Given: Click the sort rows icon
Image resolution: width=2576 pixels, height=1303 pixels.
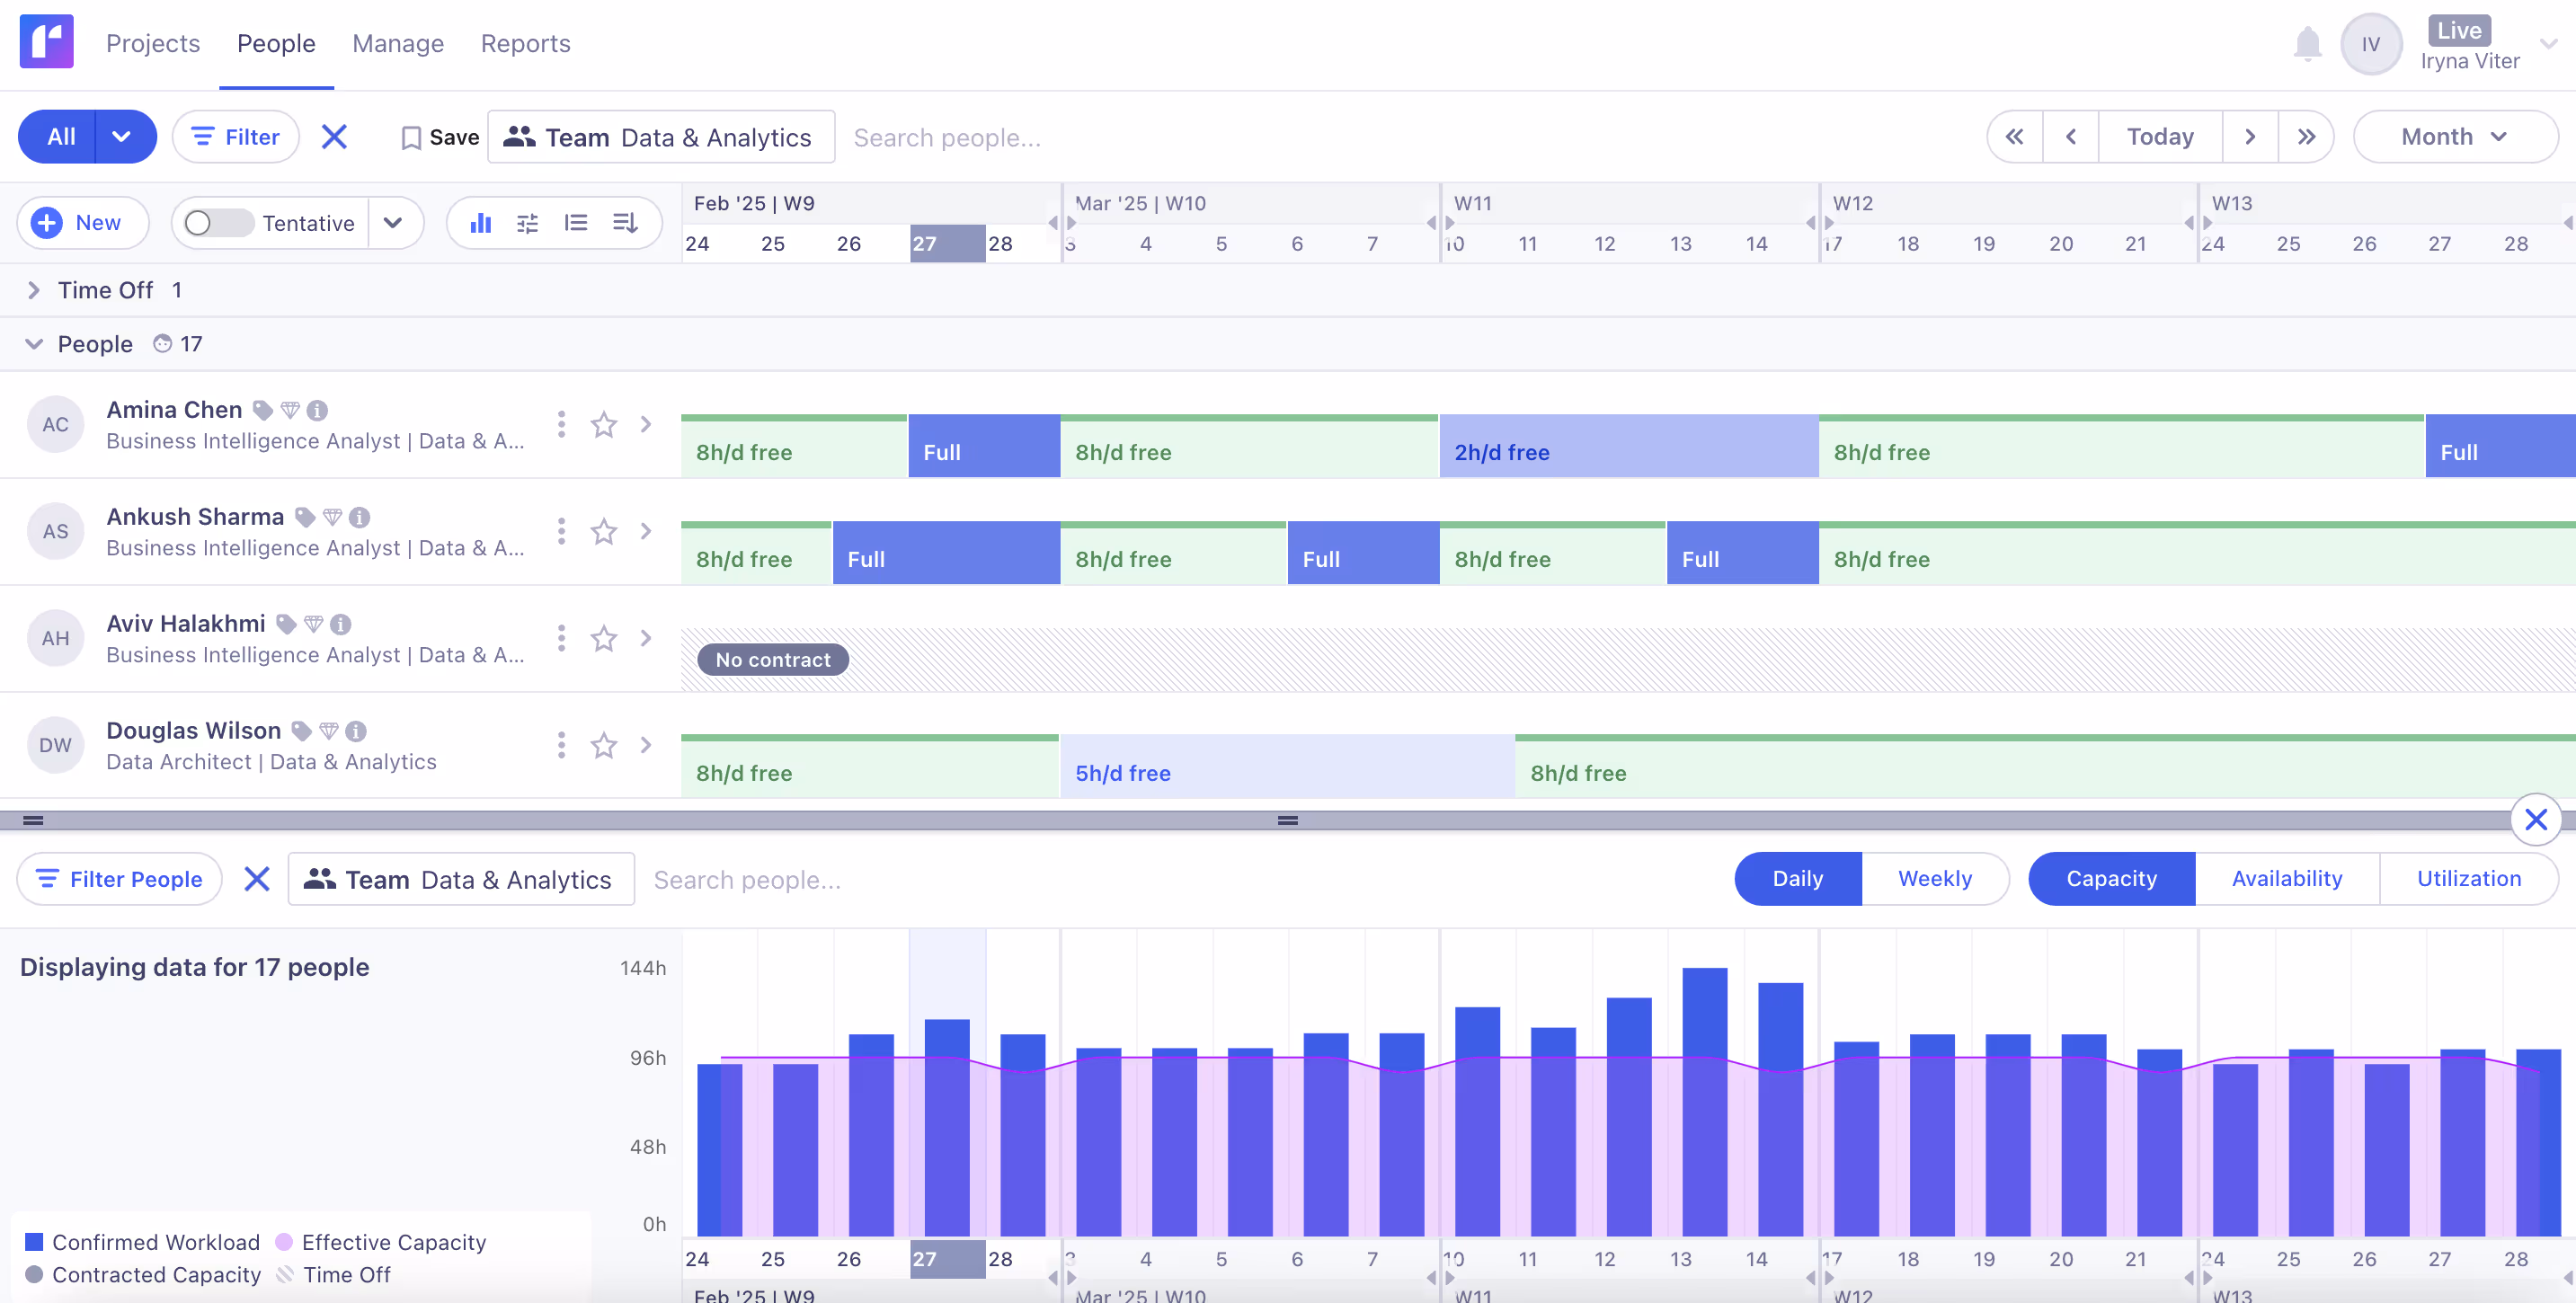Looking at the screenshot, I should coord(625,223).
